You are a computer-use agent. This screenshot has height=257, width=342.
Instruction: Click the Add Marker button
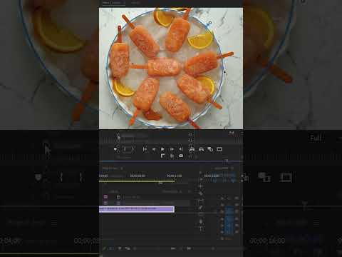(x=115, y=149)
